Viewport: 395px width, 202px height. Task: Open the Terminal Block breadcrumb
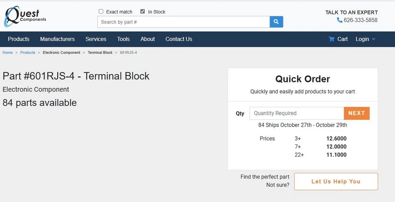point(100,53)
